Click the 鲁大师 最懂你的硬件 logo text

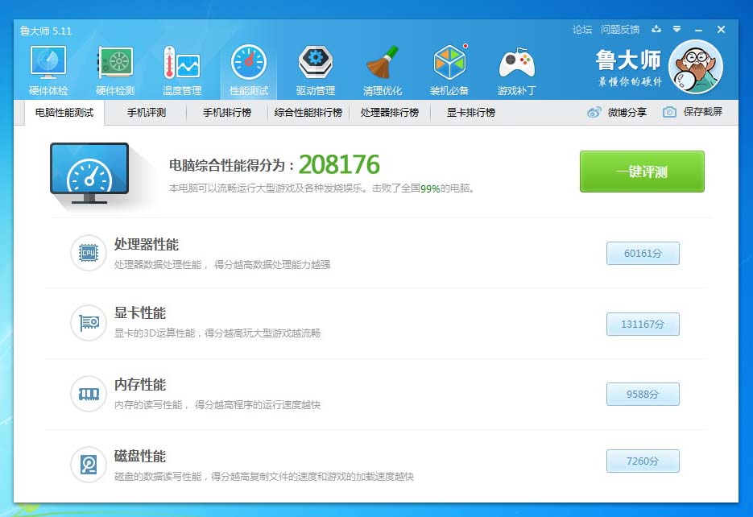[x=629, y=68]
